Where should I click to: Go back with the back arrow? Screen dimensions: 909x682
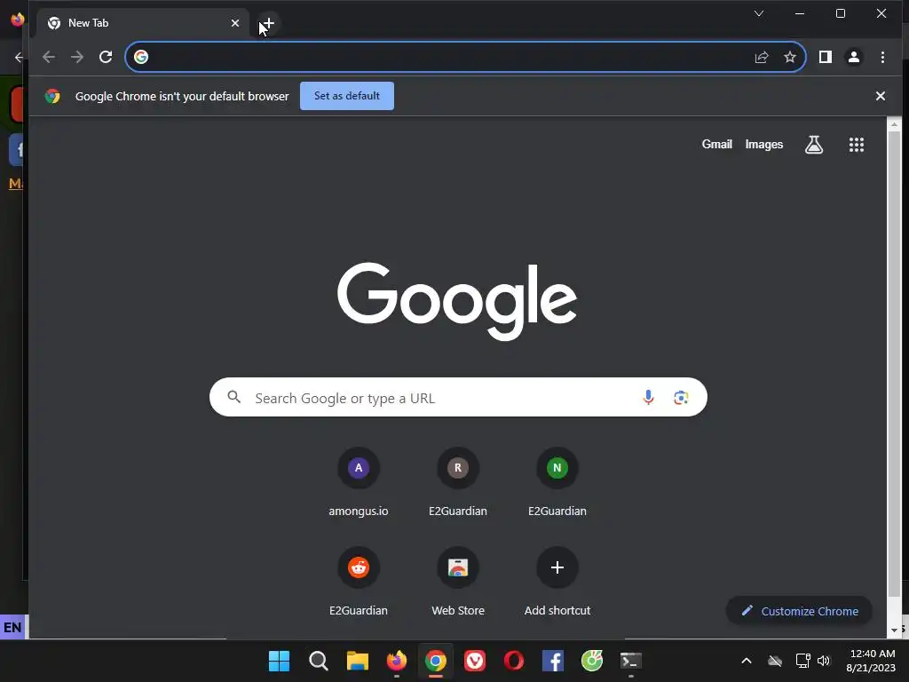click(49, 57)
